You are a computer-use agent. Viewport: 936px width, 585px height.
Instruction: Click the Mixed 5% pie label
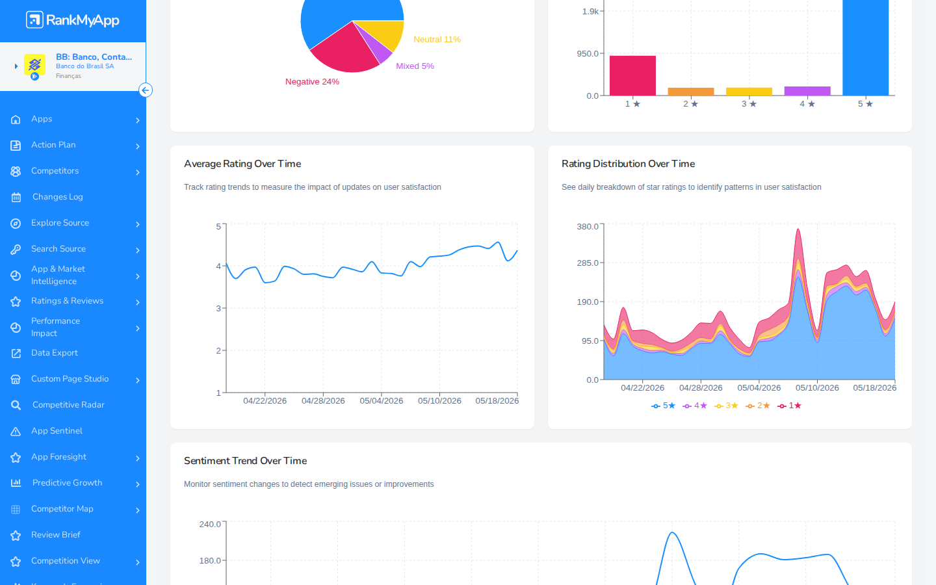click(415, 66)
